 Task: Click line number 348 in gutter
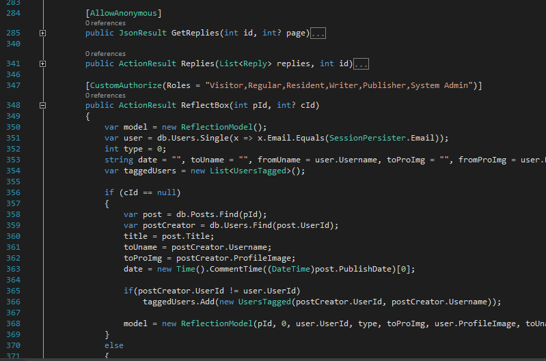click(13, 105)
